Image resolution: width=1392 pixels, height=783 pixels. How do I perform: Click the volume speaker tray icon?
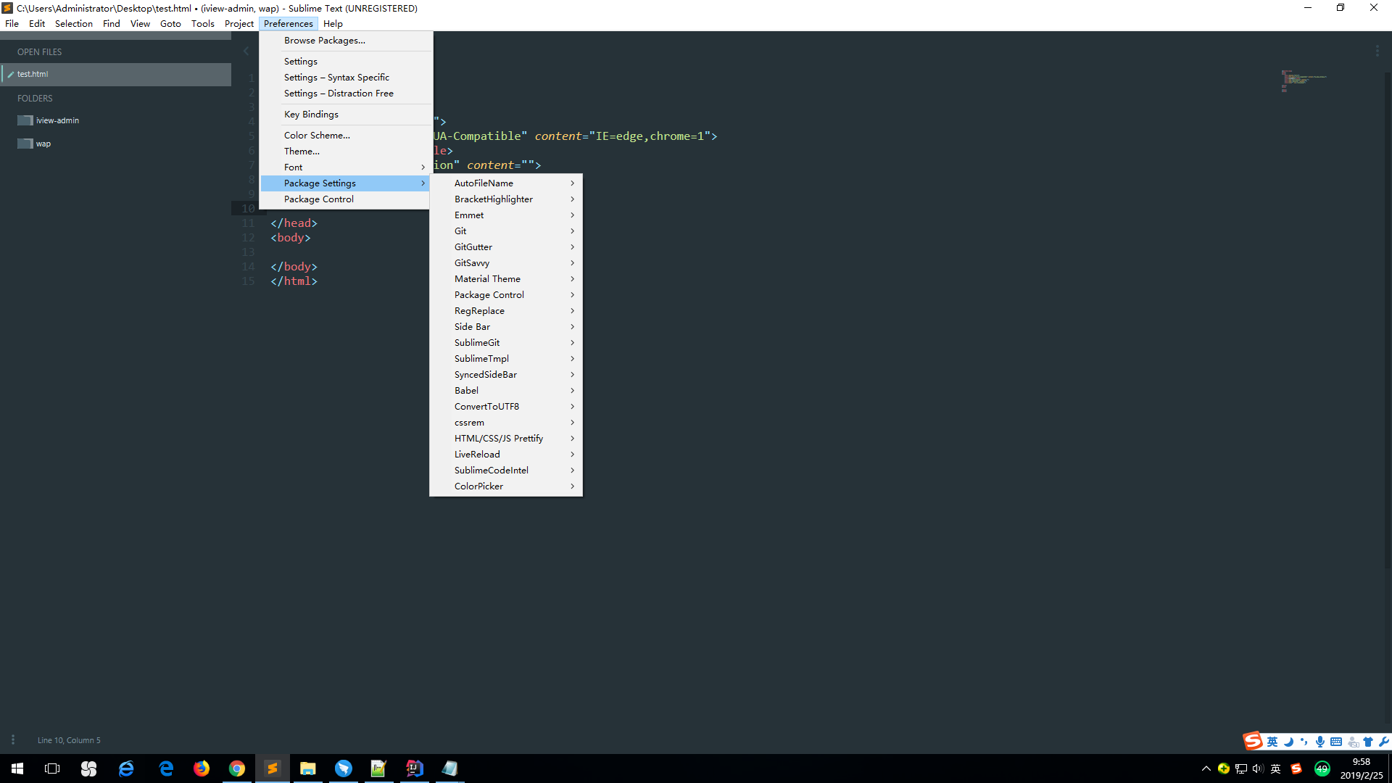[x=1258, y=768]
